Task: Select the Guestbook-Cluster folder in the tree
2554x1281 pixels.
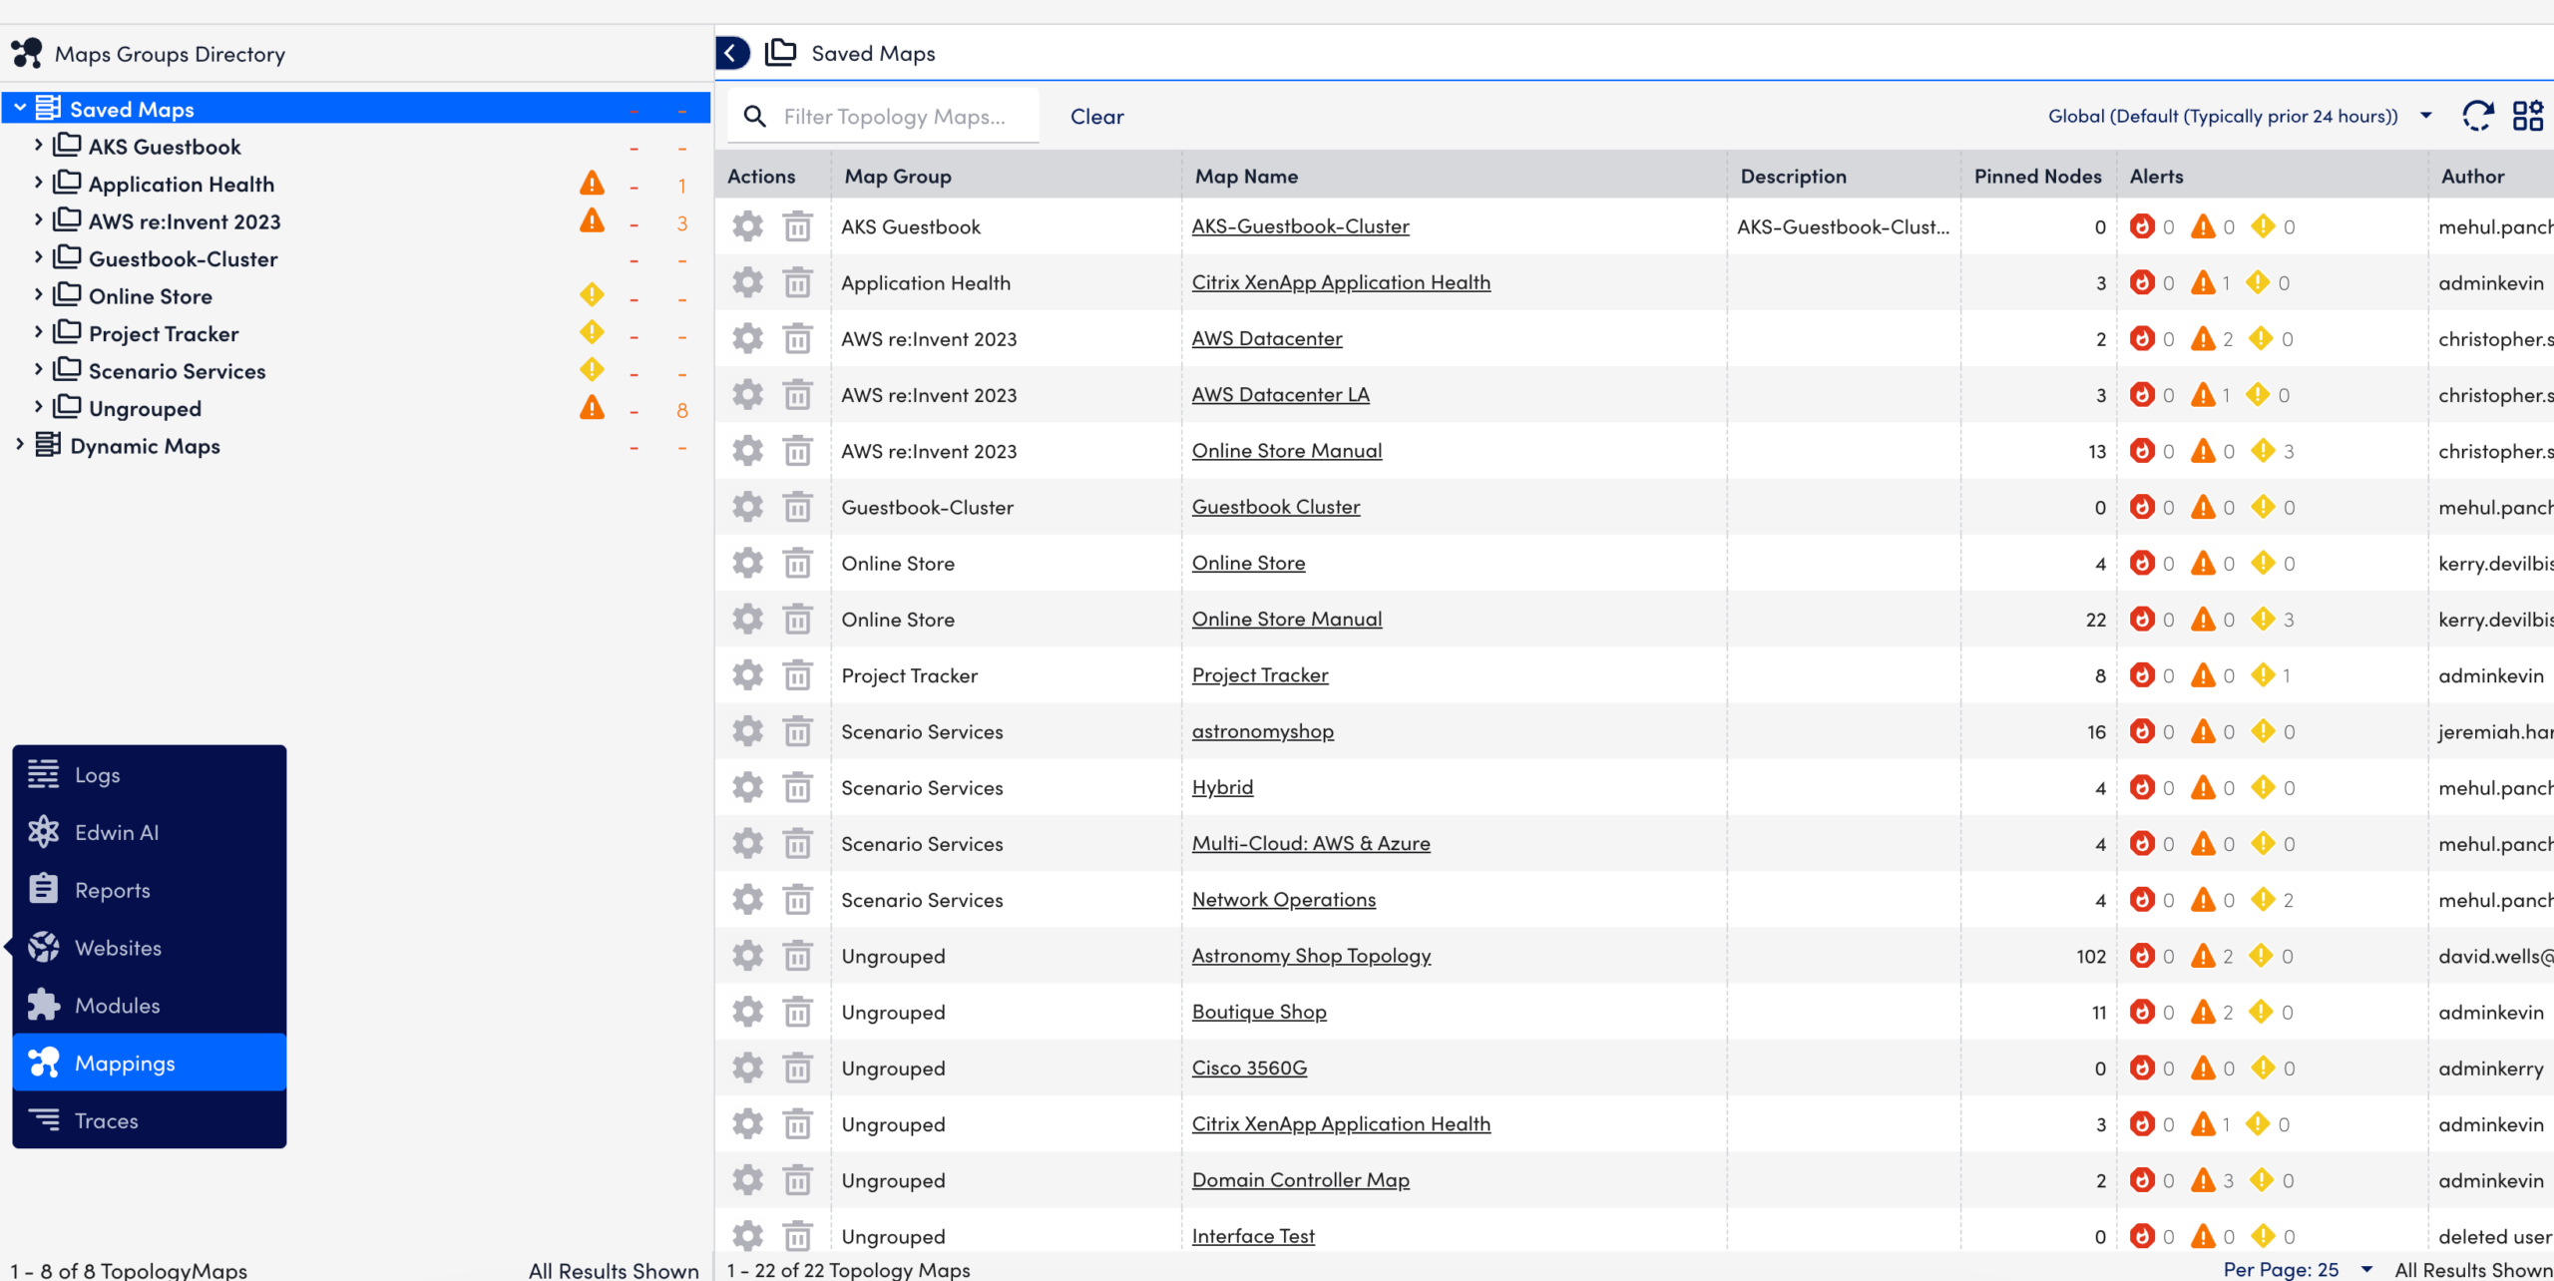Action: point(183,258)
